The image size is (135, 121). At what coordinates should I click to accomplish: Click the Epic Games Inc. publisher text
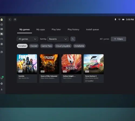click(x=24, y=78)
